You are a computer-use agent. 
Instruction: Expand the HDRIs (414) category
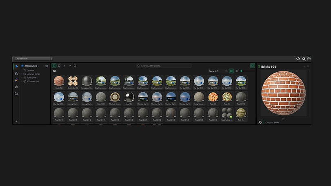click(22, 77)
